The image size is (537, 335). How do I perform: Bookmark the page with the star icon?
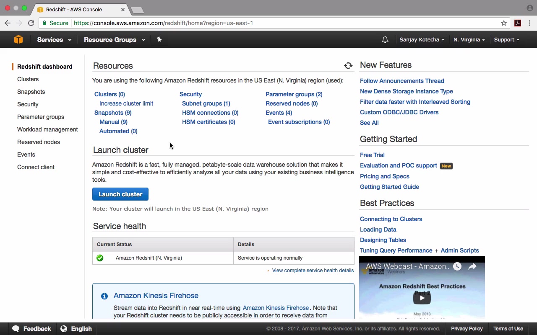(504, 23)
